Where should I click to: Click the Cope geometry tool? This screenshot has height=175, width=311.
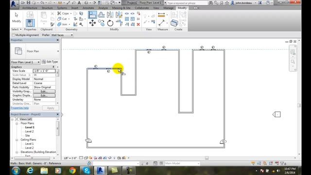[63, 13]
